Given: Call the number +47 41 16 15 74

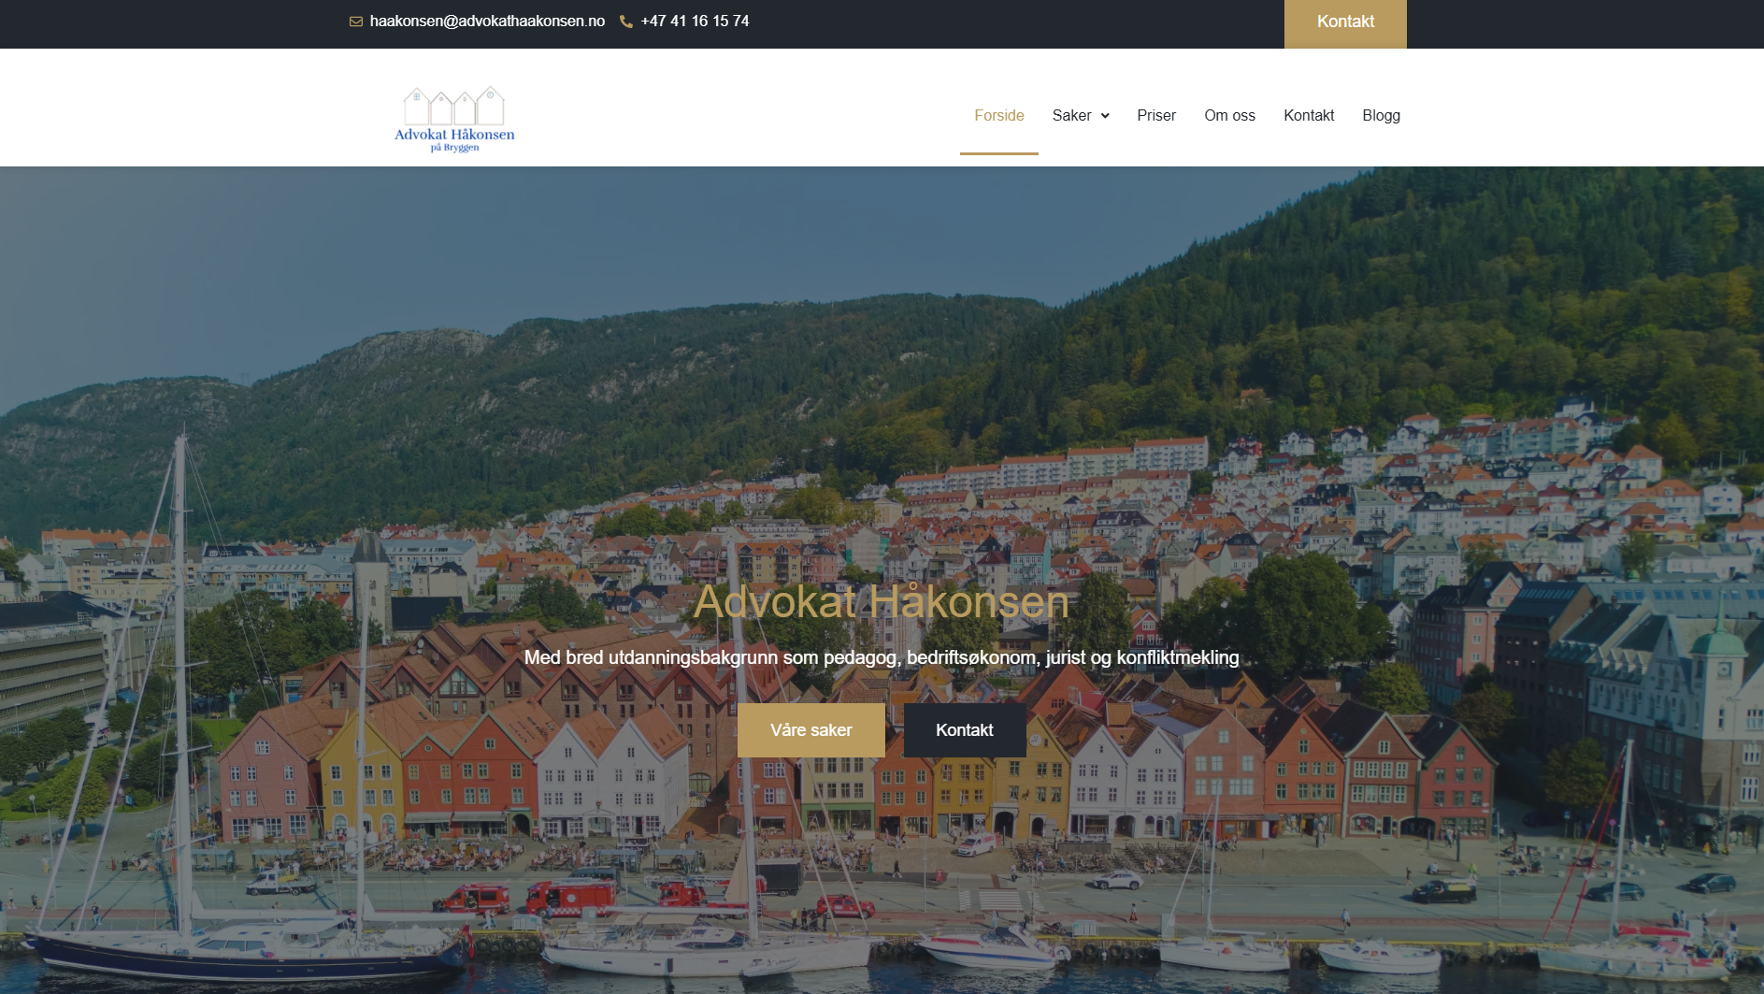Looking at the screenshot, I should click(695, 22).
